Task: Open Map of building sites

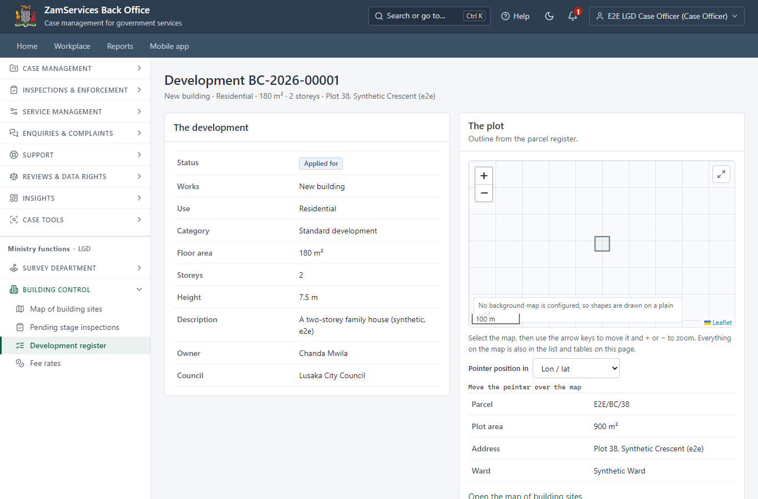Action: 66,309
